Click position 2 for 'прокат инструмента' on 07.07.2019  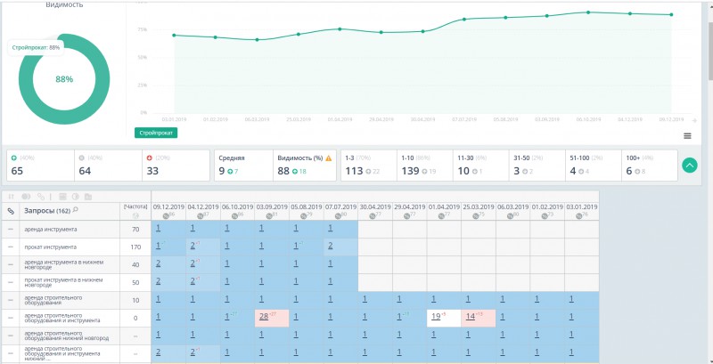[330, 246]
